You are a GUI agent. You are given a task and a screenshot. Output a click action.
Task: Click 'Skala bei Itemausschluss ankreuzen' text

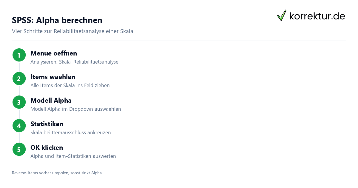click(x=71, y=132)
